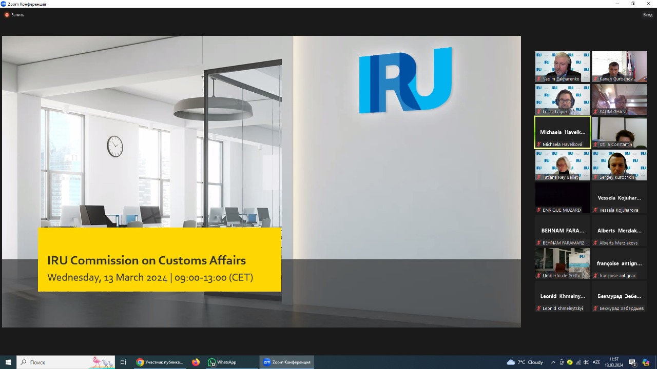Select Leonid Khmelnytskyi's participant tile
The image size is (657, 369).
point(563,296)
